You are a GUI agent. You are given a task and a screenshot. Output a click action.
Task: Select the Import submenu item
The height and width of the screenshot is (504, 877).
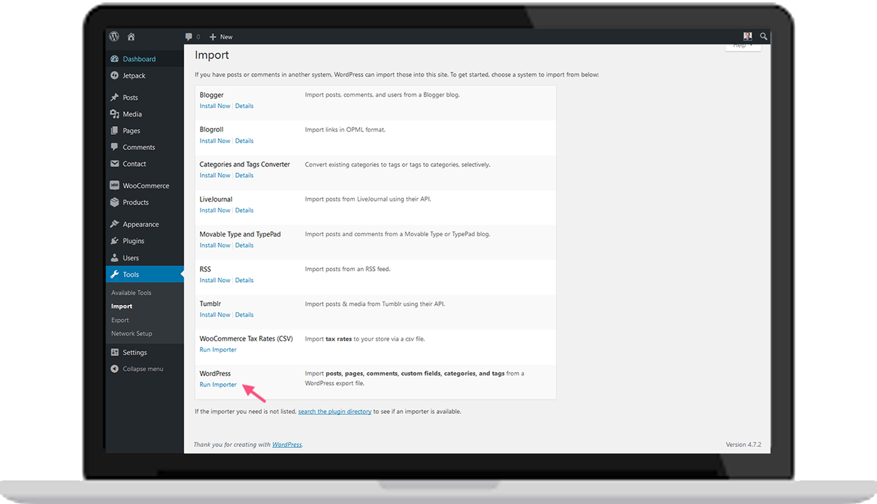coord(122,306)
